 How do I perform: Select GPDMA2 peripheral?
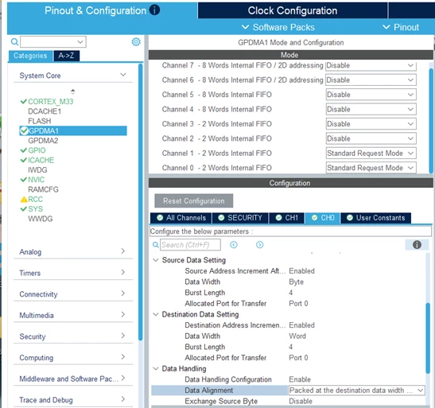[x=43, y=141]
